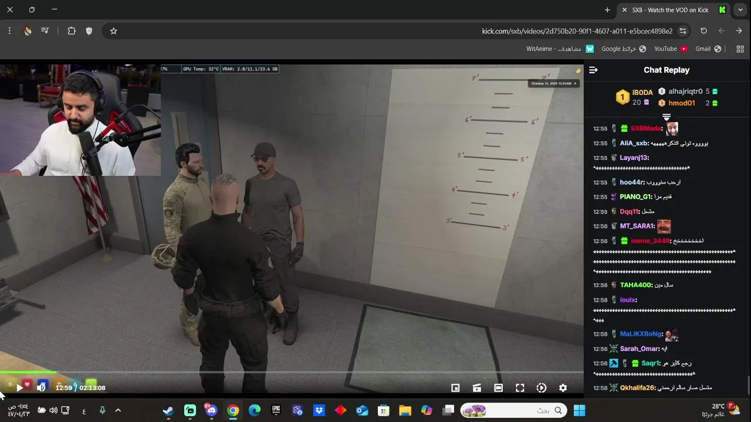Click the Windows taskbar search box

[514, 410]
